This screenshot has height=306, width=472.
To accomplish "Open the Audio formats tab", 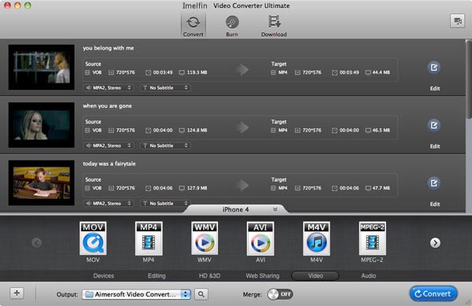I will [x=368, y=275].
